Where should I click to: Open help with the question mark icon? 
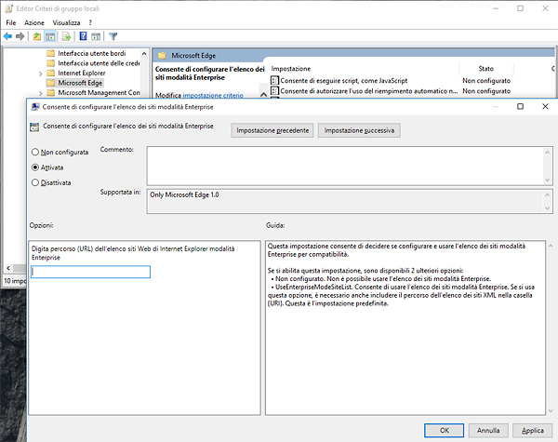pos(84,36)
